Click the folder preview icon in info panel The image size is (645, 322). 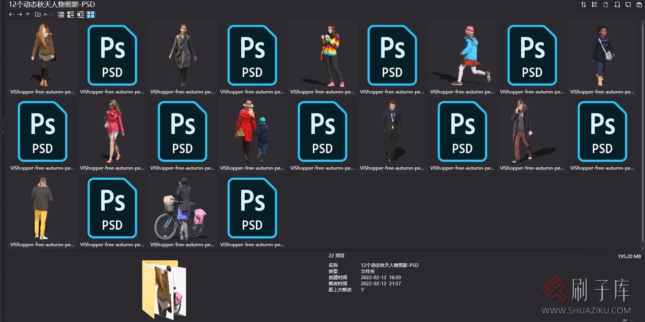[x=164, y=289]
